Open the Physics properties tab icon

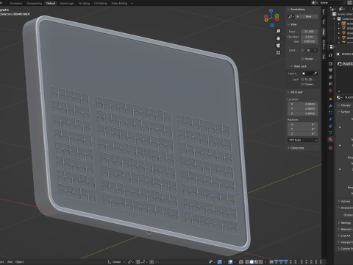(331, 119)
